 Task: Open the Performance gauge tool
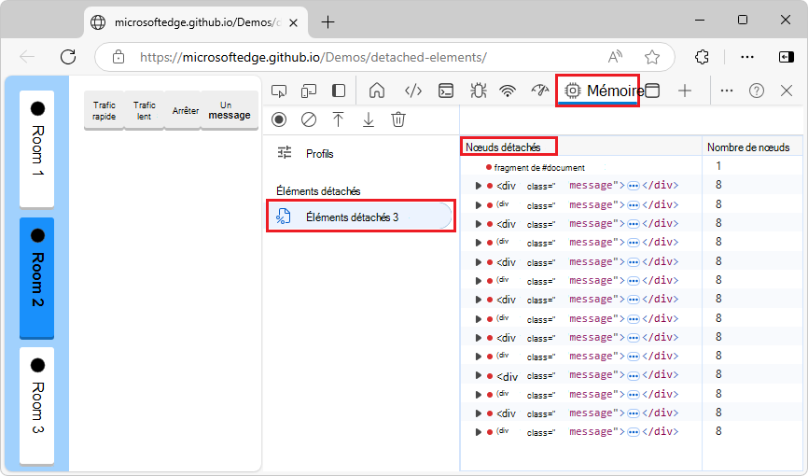coord(540,91)
